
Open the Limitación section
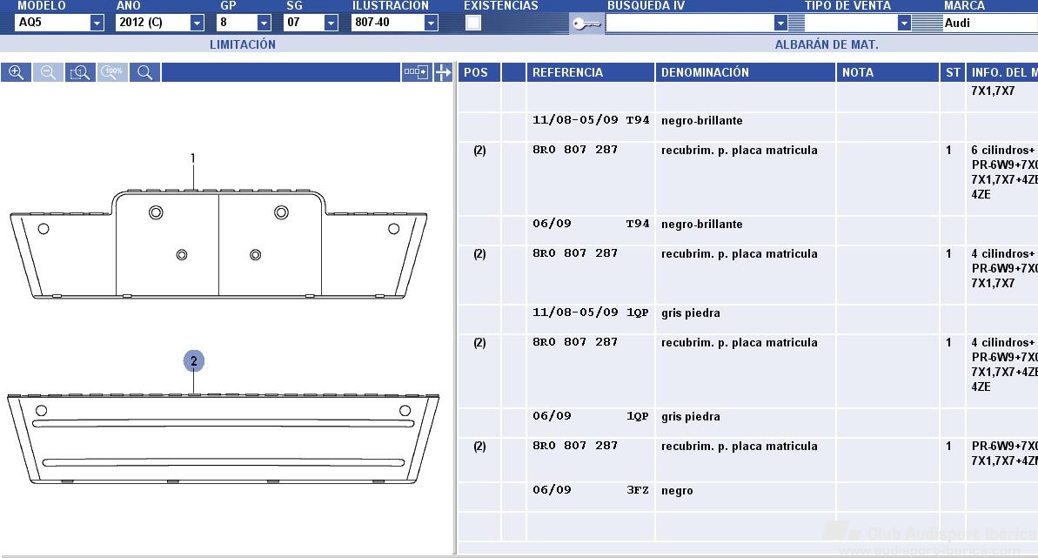242,44
